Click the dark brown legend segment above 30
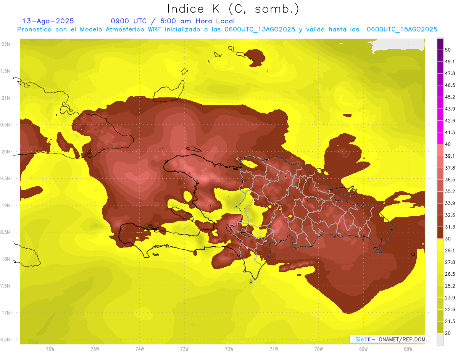Screen dimensions: 458x354 pos(440,233)
